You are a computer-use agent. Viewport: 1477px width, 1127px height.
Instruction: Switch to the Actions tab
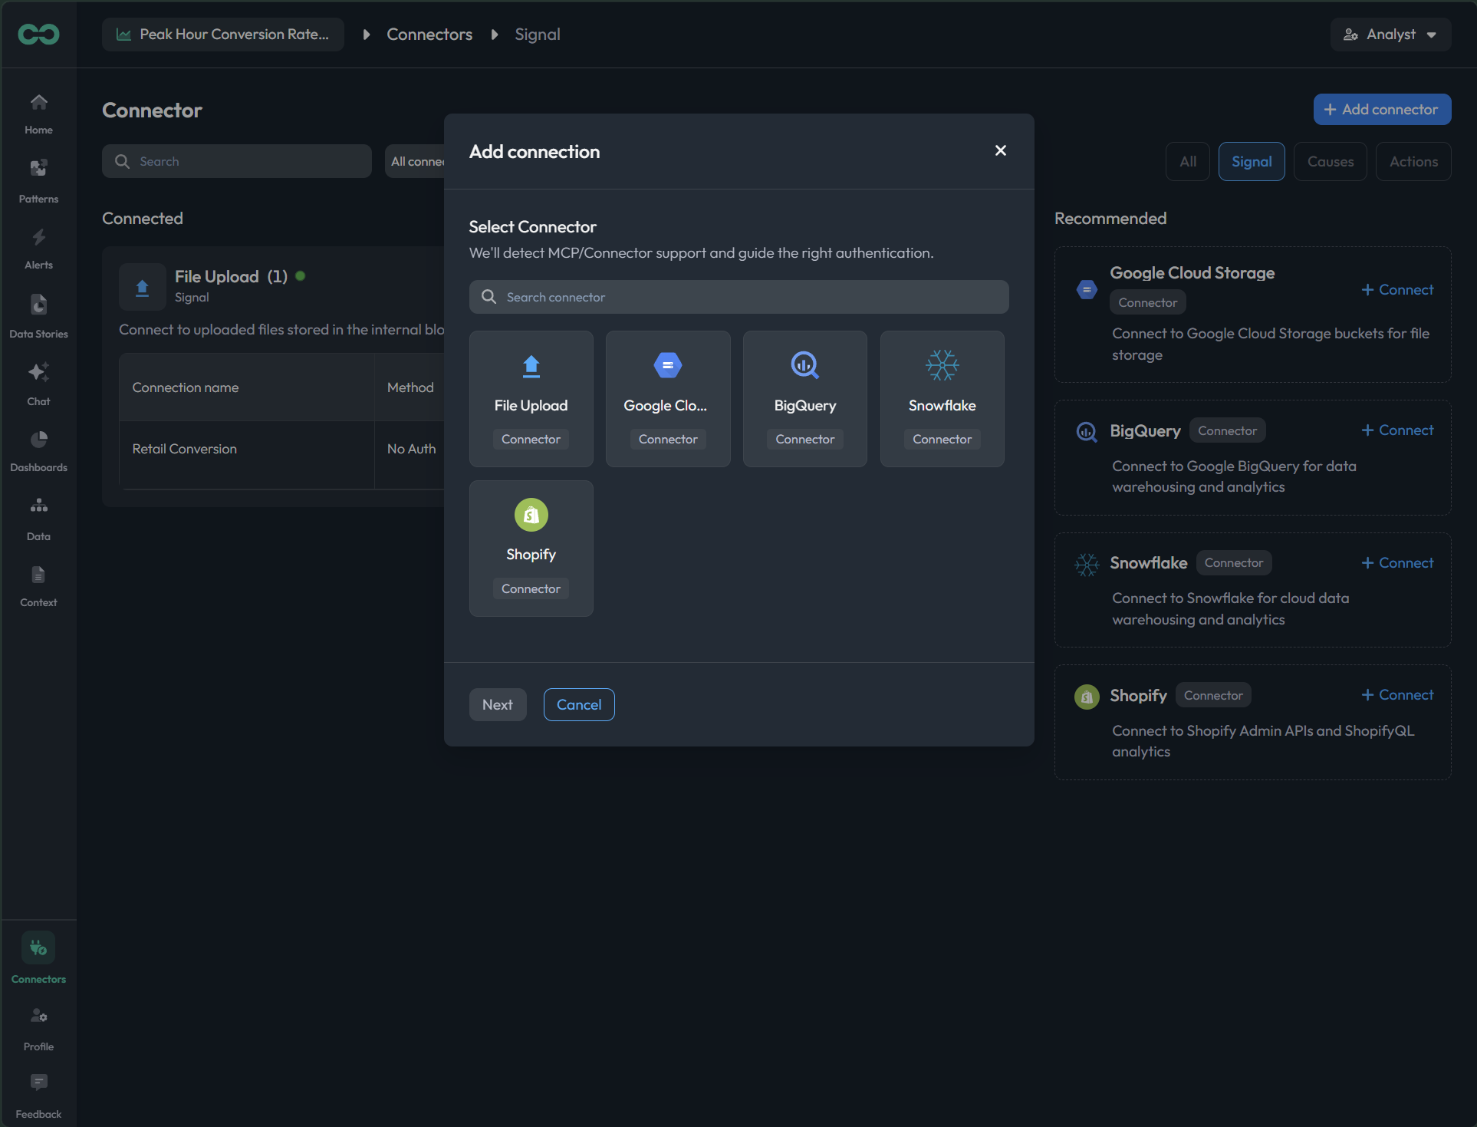click(1413, 161)
